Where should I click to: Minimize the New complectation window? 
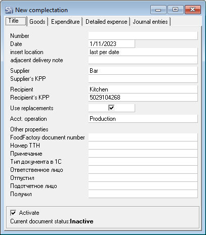tap(158, 10)
